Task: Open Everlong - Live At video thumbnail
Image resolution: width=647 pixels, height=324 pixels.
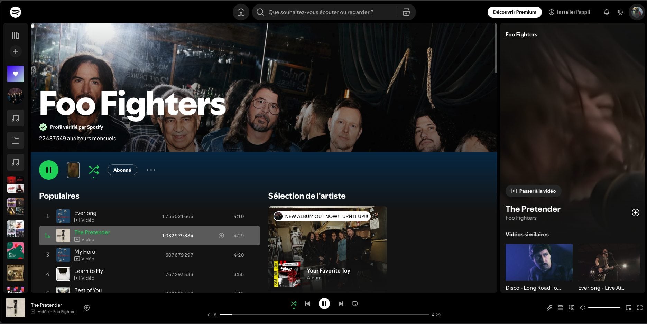Action: (x=609, y=263)
